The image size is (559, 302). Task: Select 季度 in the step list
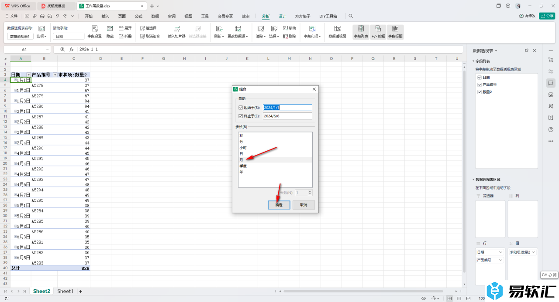click(x=275, y=166)
